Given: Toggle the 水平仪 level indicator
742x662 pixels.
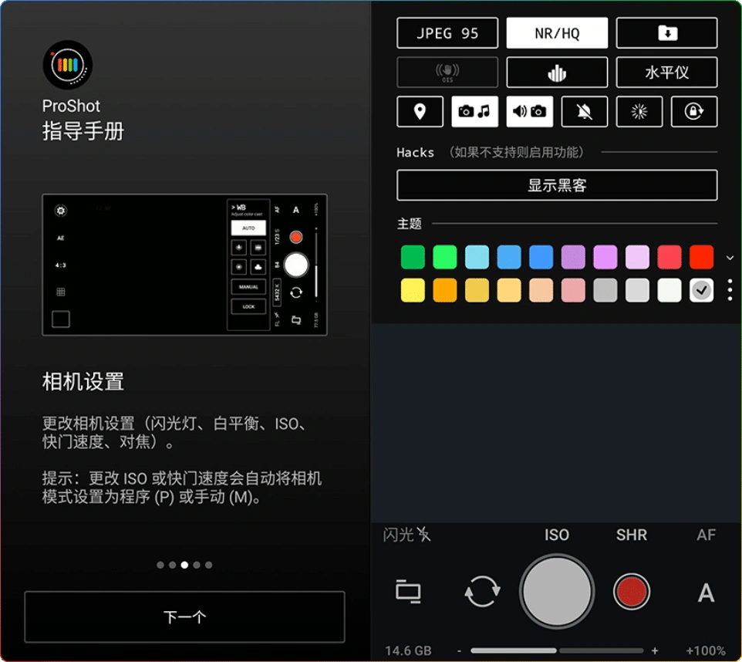Looking at the screenshot, I should pos(666,73).
